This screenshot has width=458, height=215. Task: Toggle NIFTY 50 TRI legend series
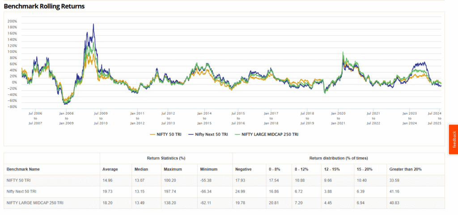point(165,134)
